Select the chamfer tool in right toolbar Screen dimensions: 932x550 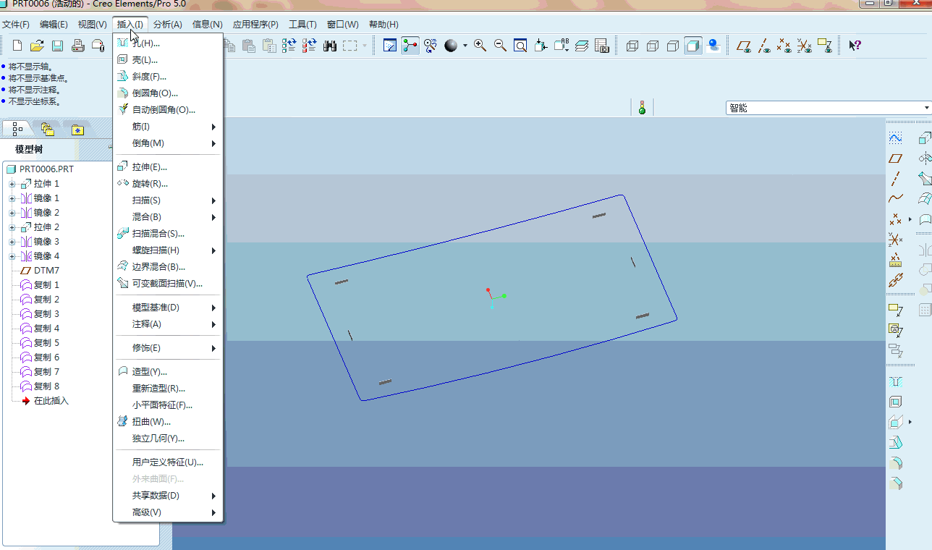(x=896, y=483)
